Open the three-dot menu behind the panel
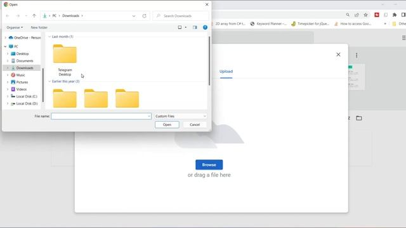 click(357, 55)
